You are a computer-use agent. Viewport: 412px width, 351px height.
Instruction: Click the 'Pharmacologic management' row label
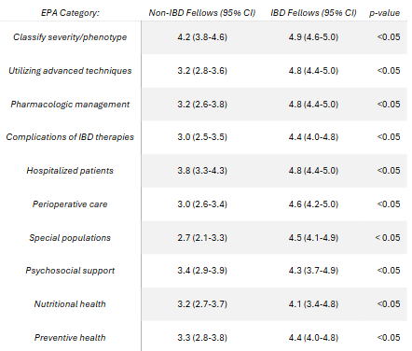(70, 105)
